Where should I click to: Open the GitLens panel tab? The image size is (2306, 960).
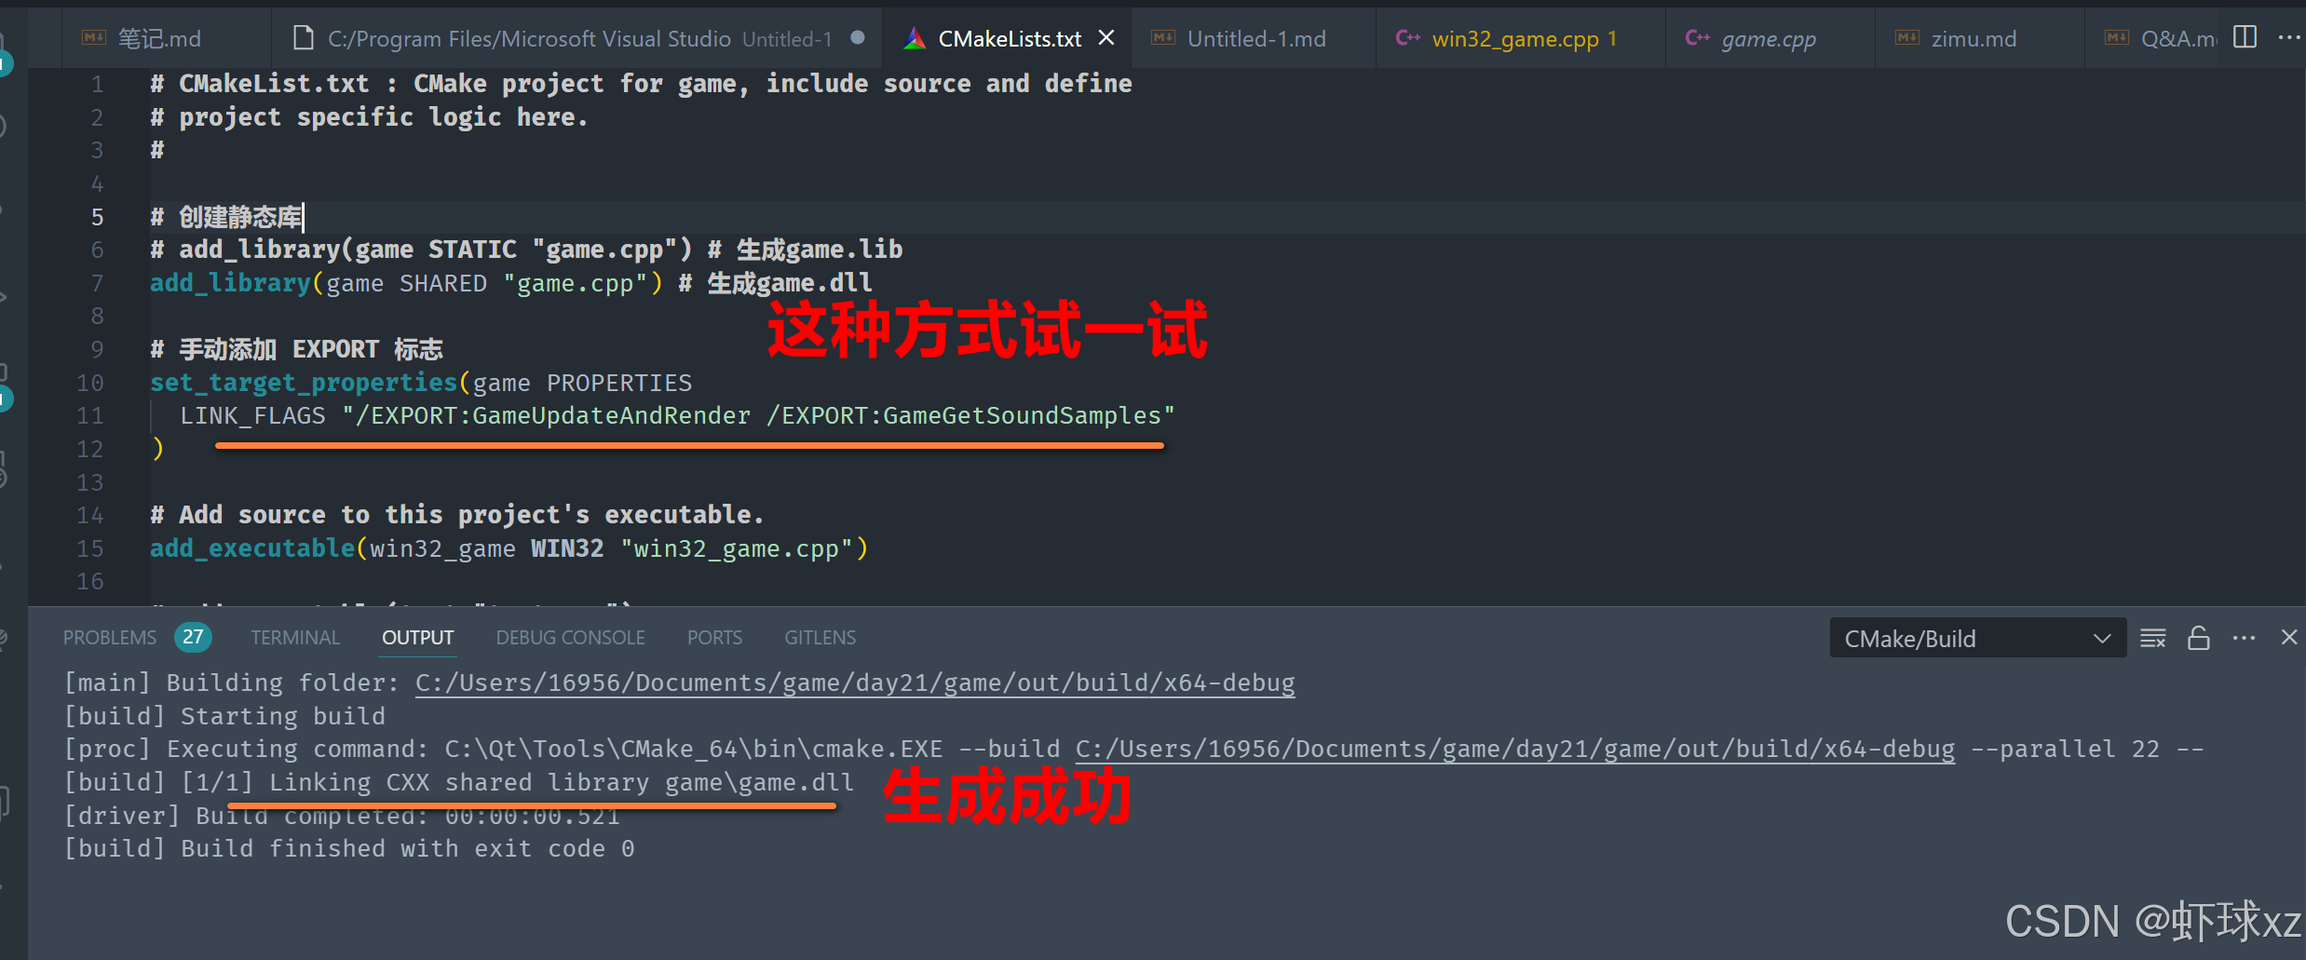coord(820,638)
